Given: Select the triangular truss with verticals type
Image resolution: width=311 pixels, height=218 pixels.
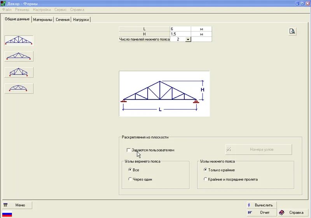Looking at the screenshot, I should 19,40.
